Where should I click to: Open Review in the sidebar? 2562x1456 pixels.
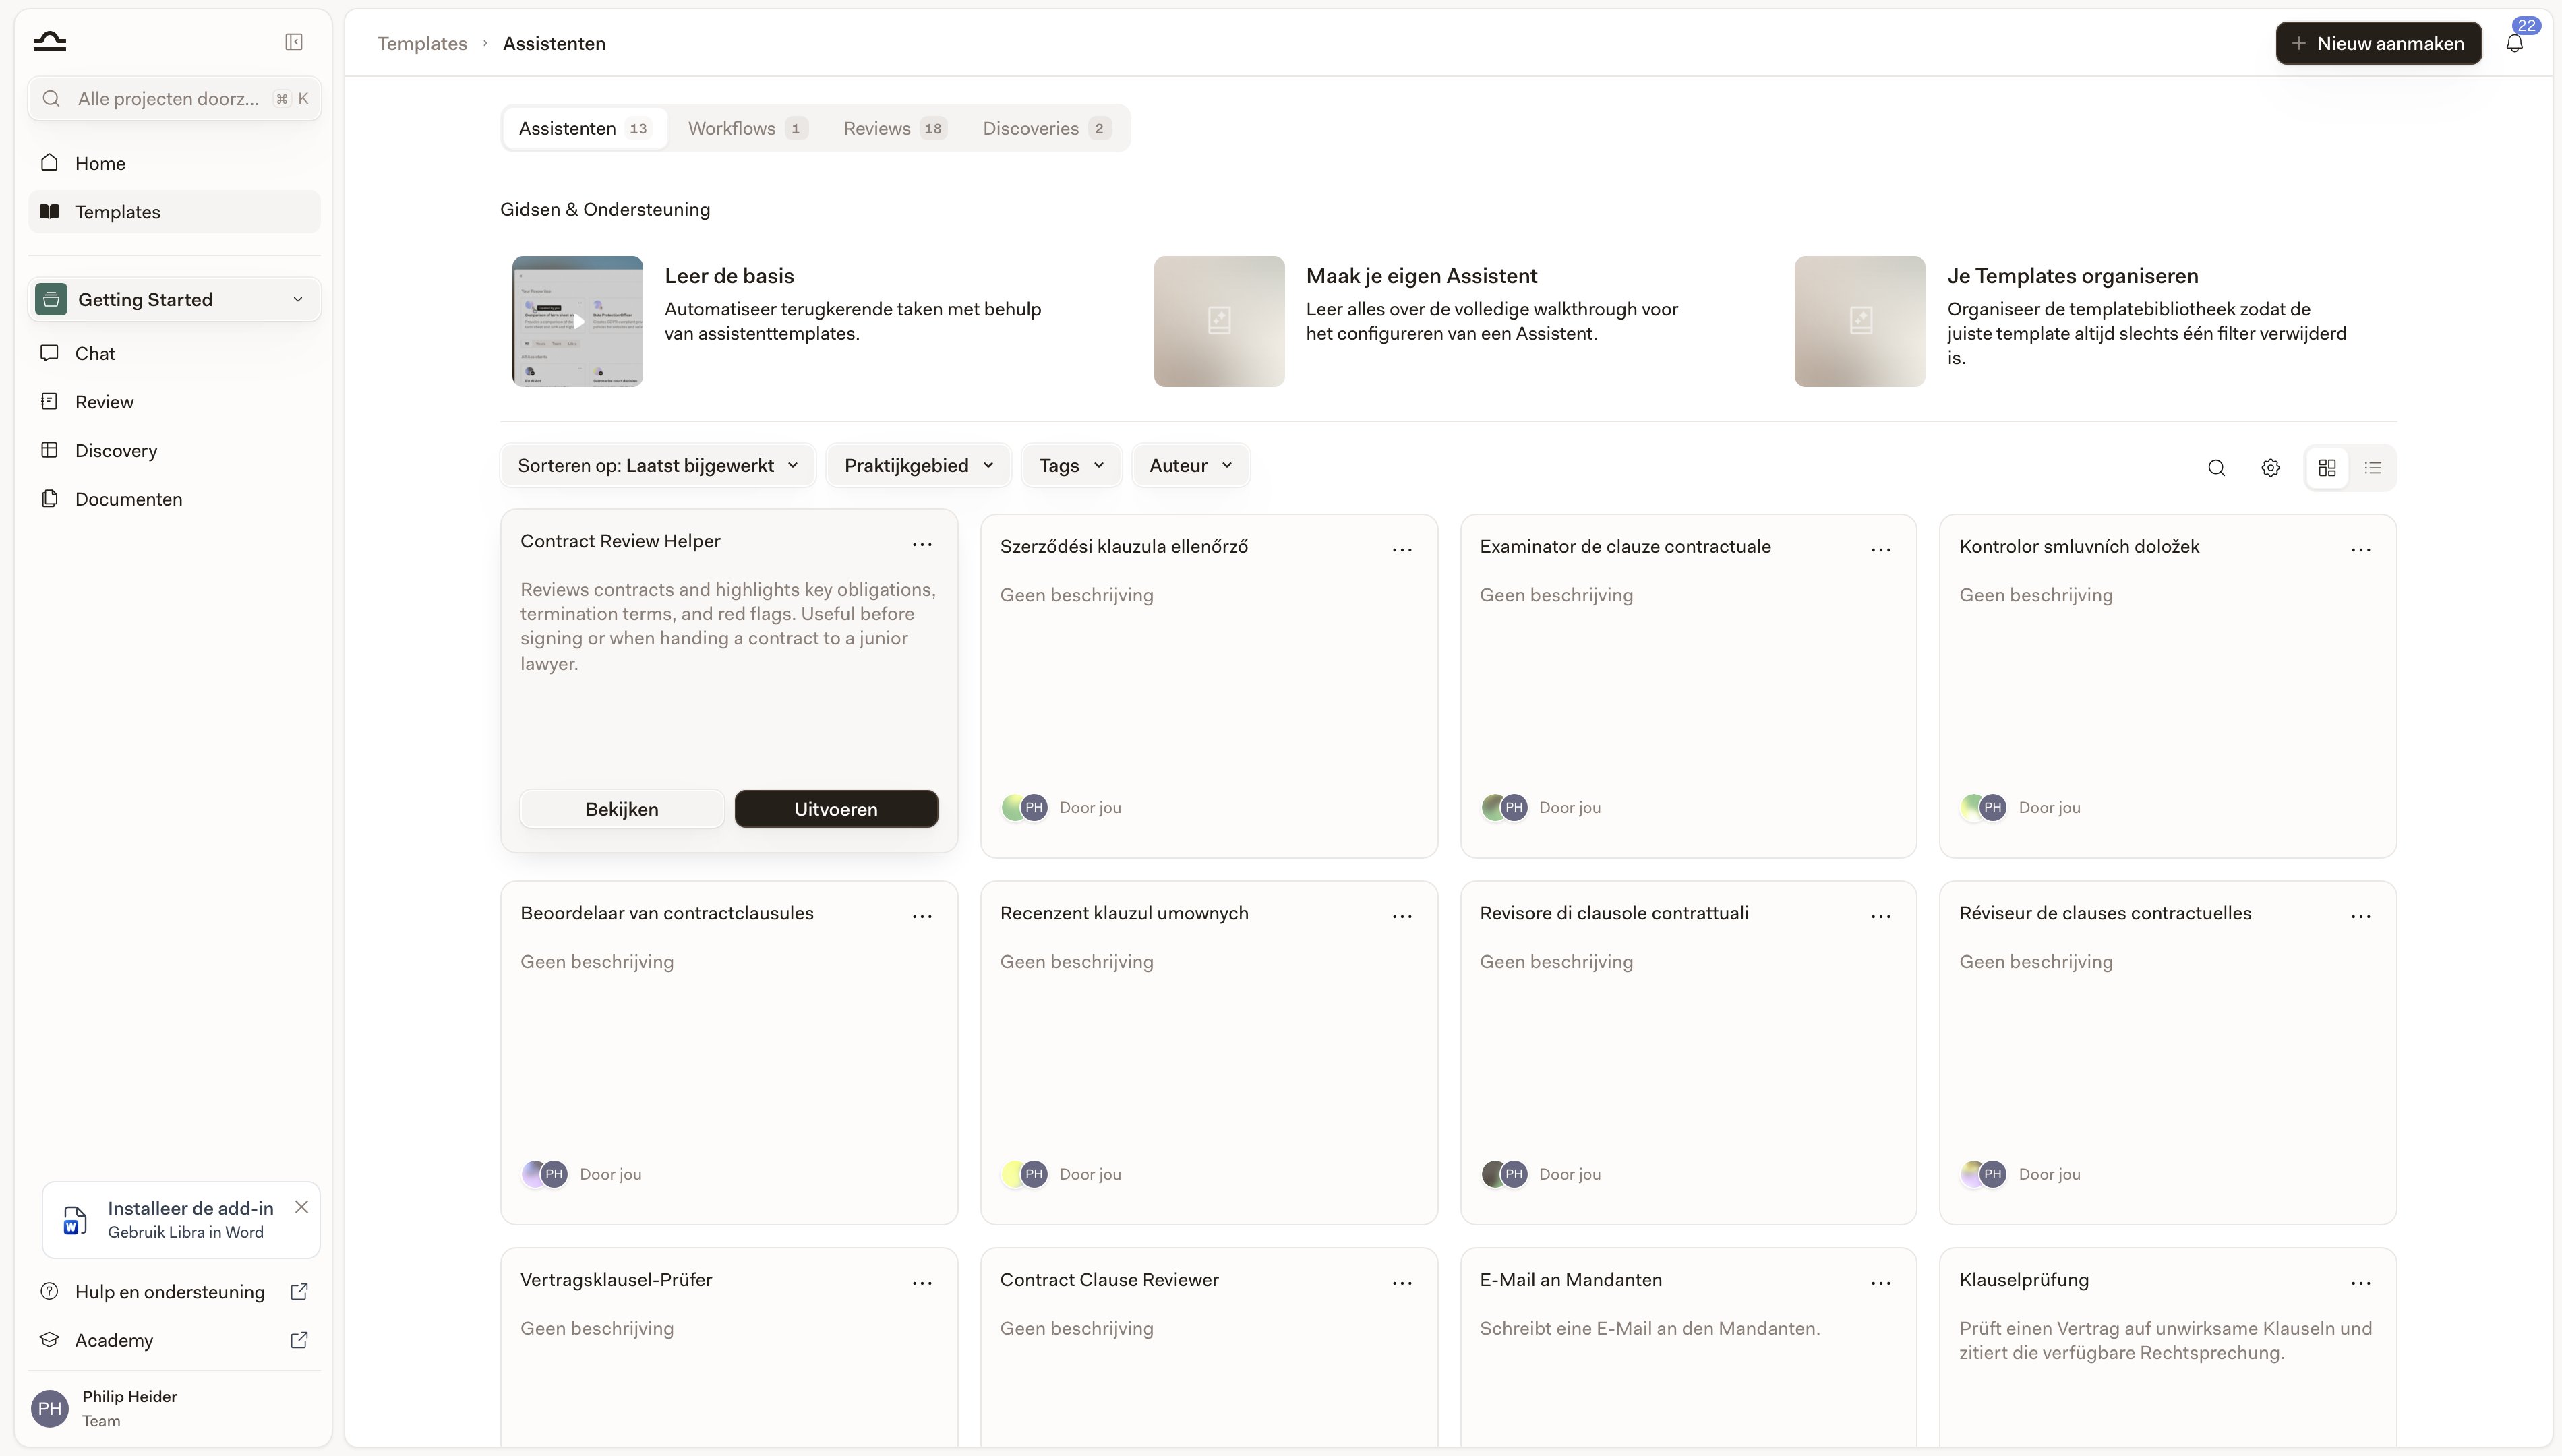click(174, 402)
